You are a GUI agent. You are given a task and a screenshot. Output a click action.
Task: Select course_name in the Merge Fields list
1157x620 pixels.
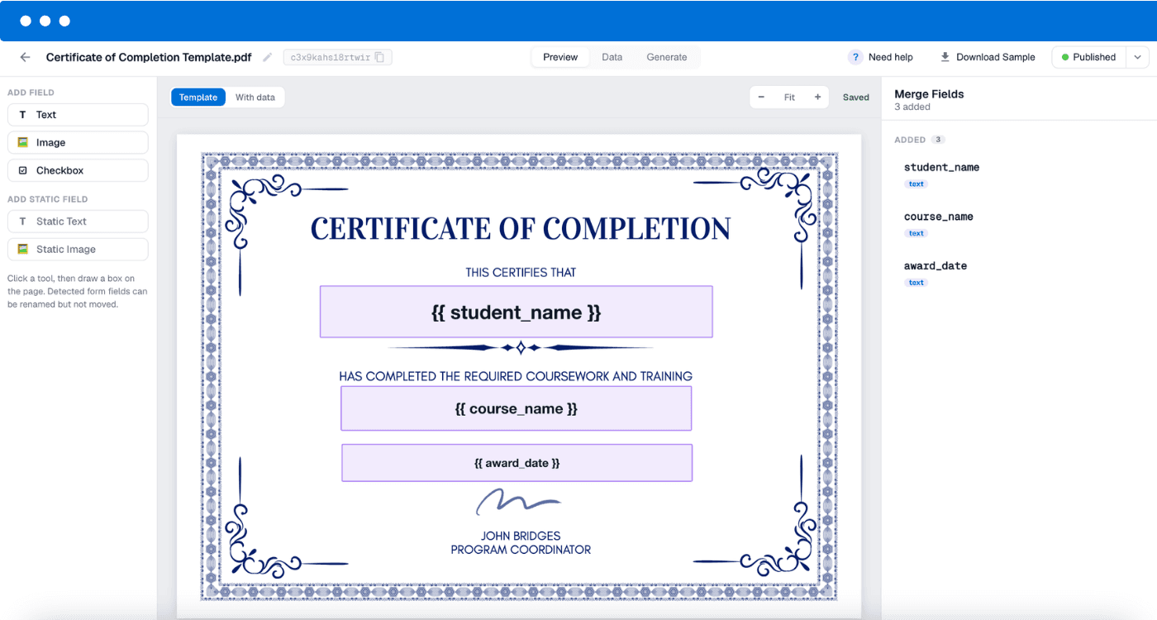[939, 217]
